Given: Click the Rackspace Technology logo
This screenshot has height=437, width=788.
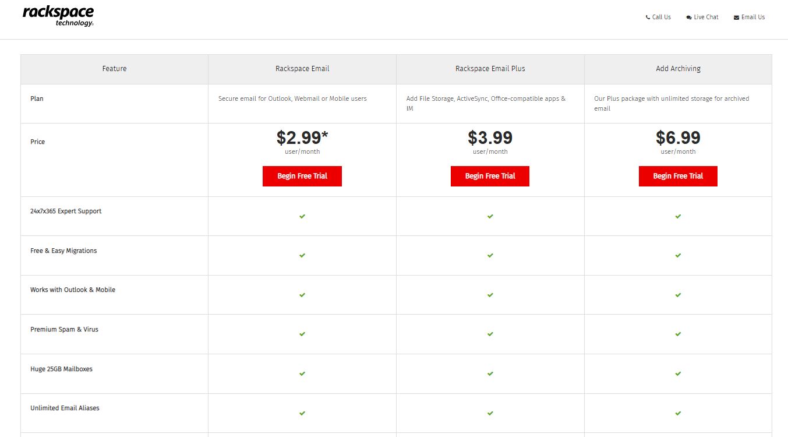Looking at the screenshot, I should pyautogui.click(x=58, y=15).
